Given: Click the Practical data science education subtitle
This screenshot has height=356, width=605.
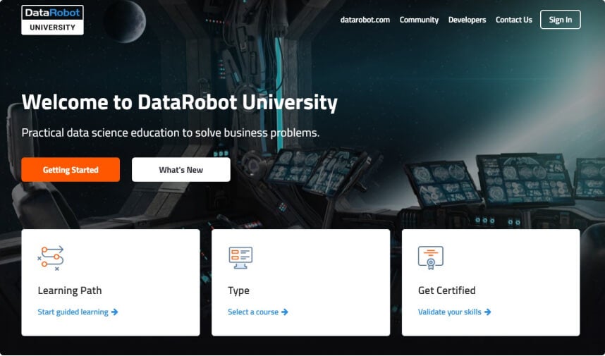Looking at the screenshot, I should (171, 133).
